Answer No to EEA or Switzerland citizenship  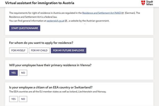click(23, 99)
